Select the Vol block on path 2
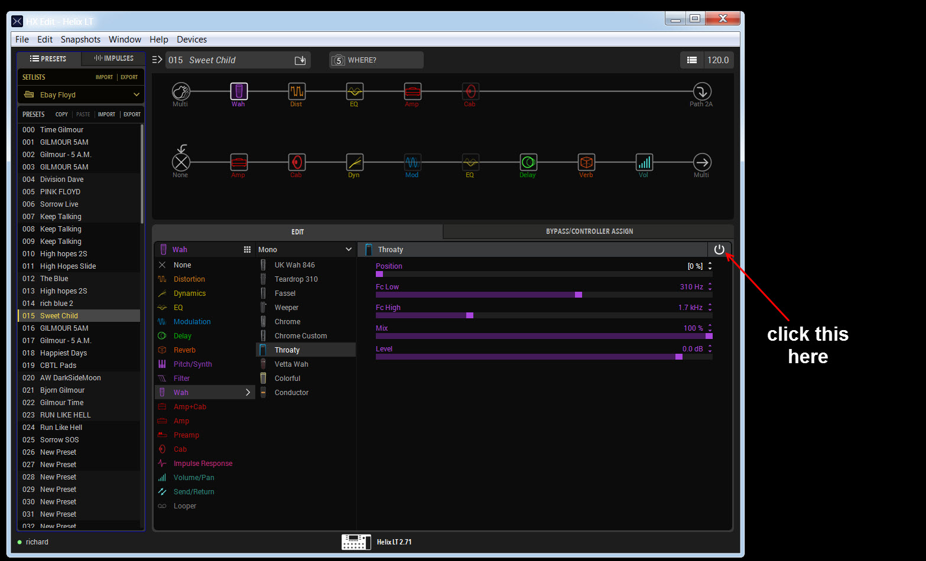Screen dimensions: 926x561 (644, 162)
